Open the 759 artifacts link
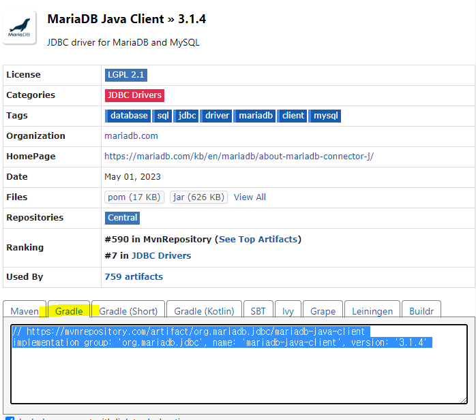The height and width of the screenshot is (420, 476). pos(134,276)
